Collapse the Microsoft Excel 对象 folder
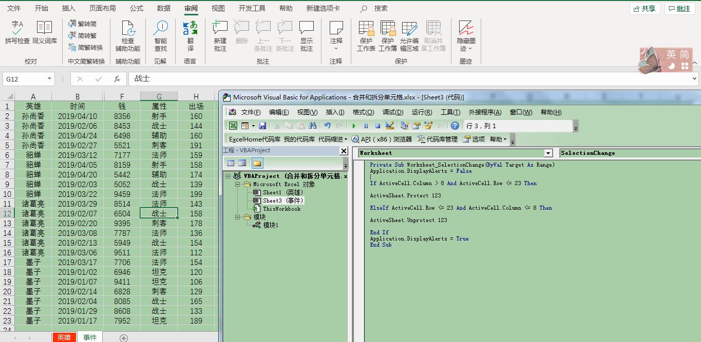Viewport: 701px width, 342px height. coord(238,185)
